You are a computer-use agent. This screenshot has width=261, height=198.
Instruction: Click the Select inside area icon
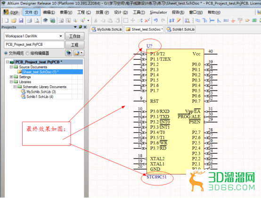pyautogui.click(x=126, y=20)
